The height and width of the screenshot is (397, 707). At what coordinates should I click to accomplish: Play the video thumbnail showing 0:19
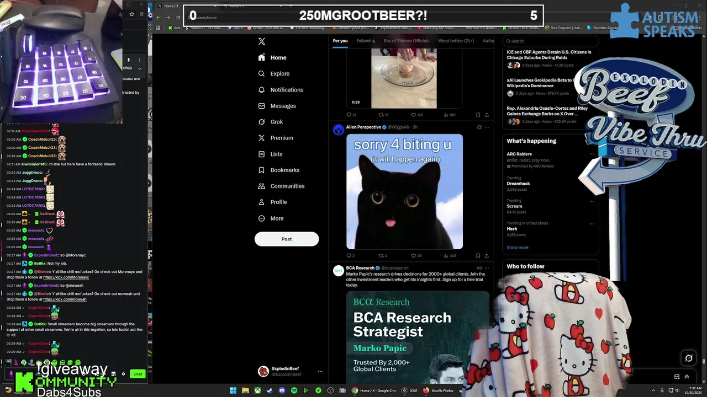tap(404, 78)
